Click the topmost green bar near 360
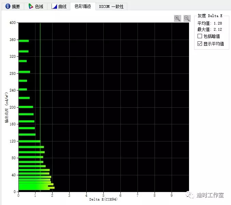Image resolution: width=231 pixels, height=205 pixels. [24, 41]
